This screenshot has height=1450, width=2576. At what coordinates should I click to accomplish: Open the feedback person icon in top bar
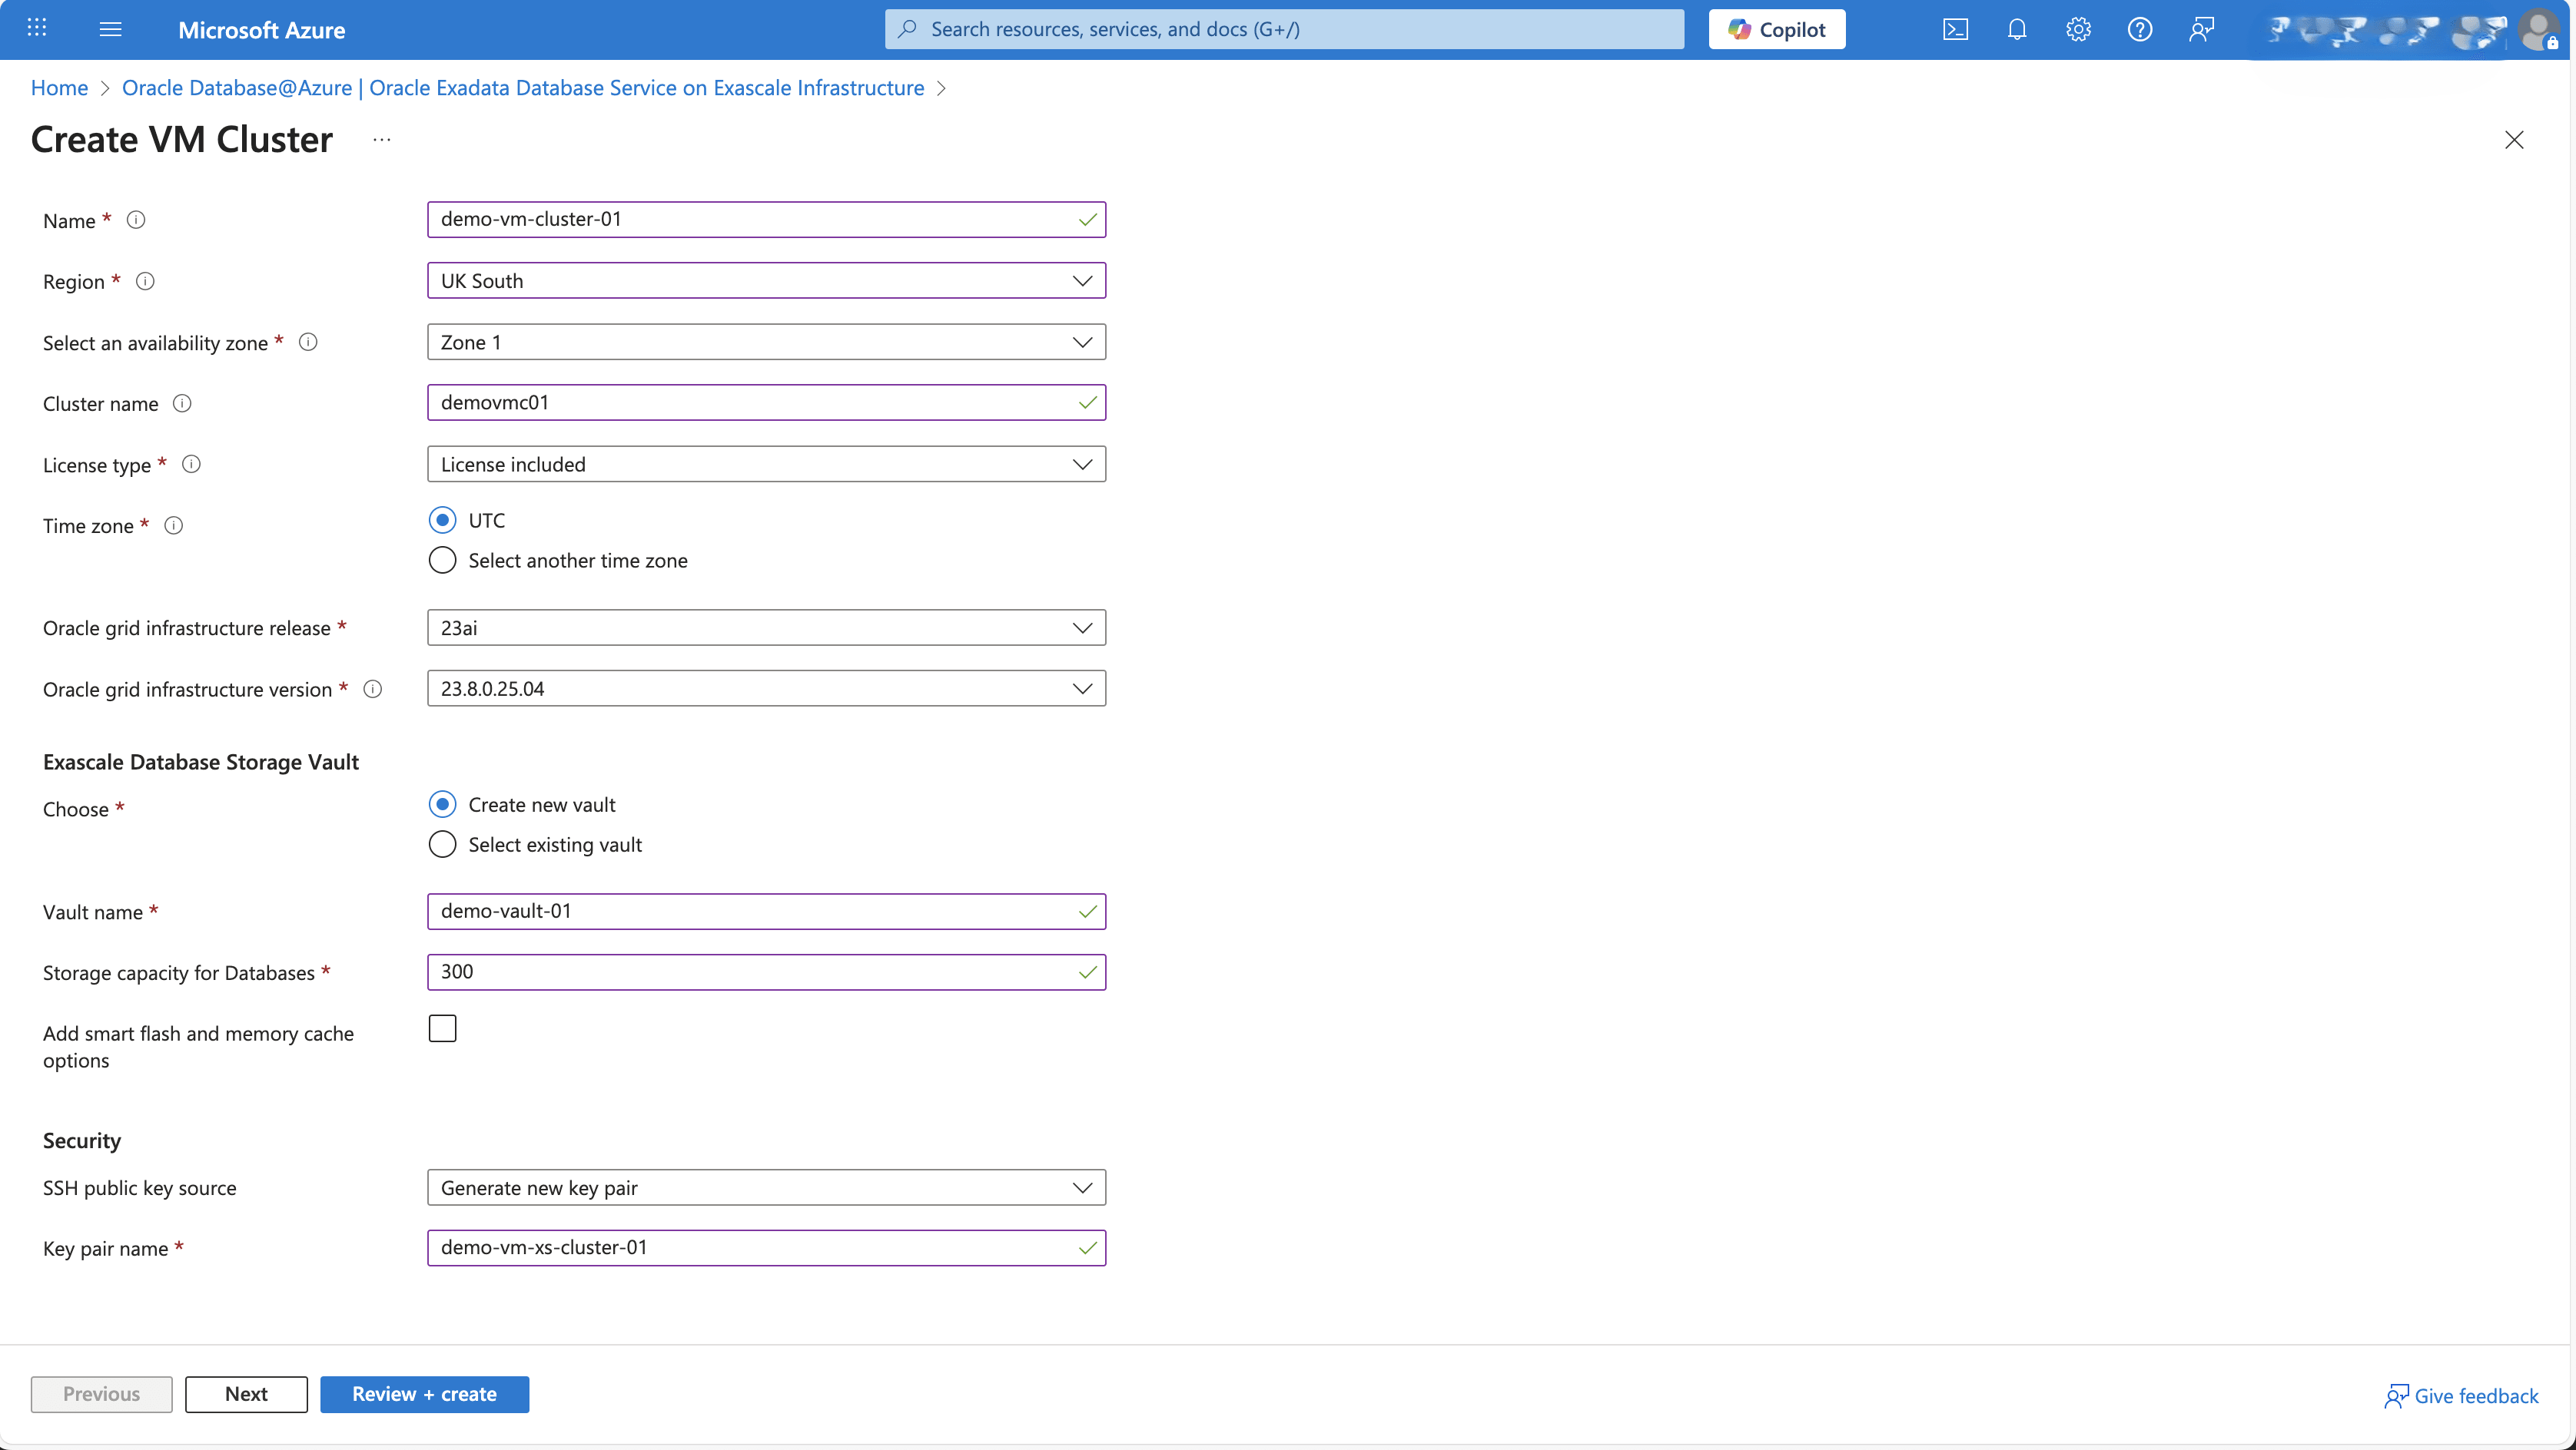(2202, 29)
